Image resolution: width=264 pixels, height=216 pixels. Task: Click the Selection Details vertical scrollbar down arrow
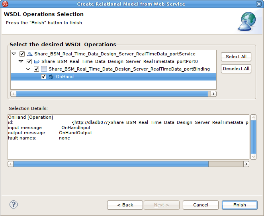[x=253, y=157]
